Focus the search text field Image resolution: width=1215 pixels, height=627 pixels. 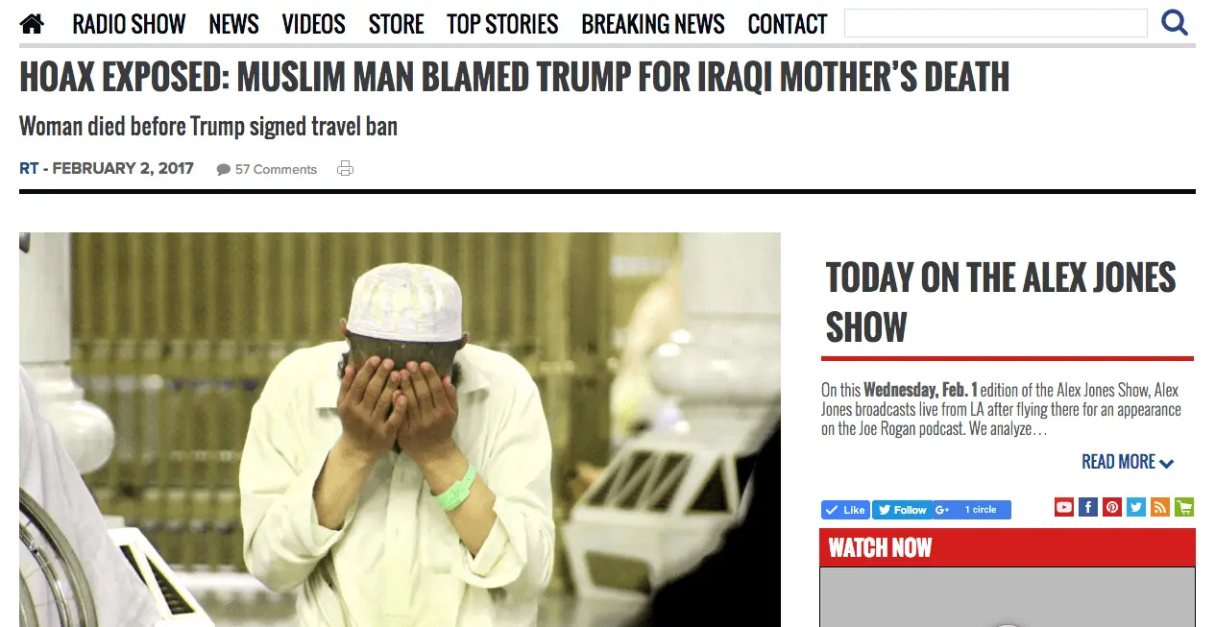(995, 23)
